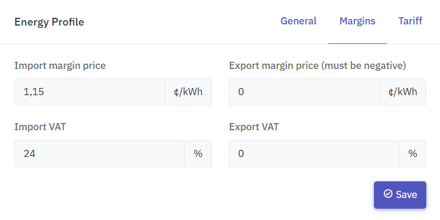Click the active underline beneath Margins tab
This screenshot has width=440, height=220.
click(357, 44)
